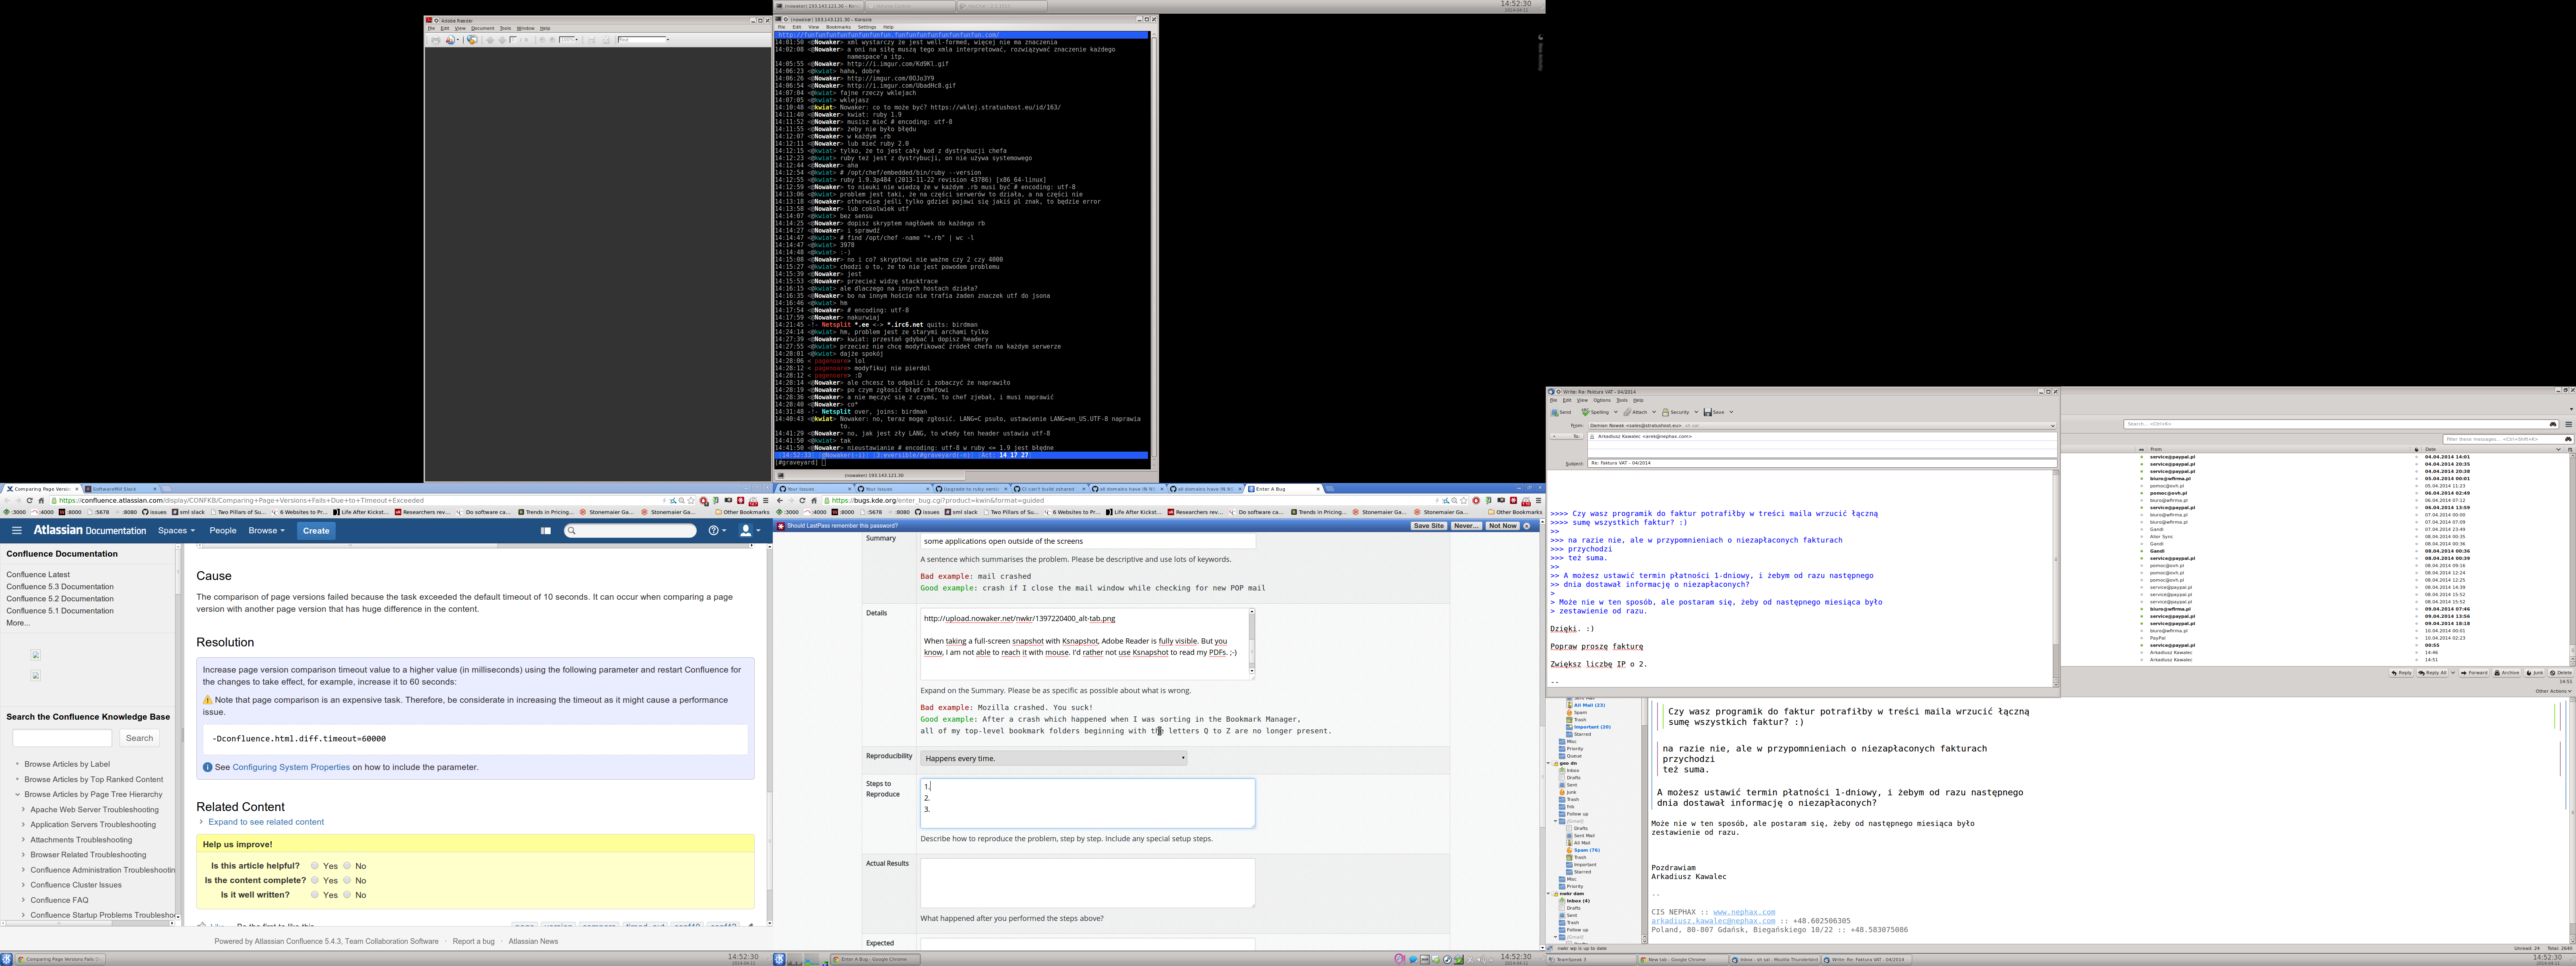This screenshot has width=2576, height=966.
Task: Open the Confluence help question-mark icon
Action: [714, 531]
